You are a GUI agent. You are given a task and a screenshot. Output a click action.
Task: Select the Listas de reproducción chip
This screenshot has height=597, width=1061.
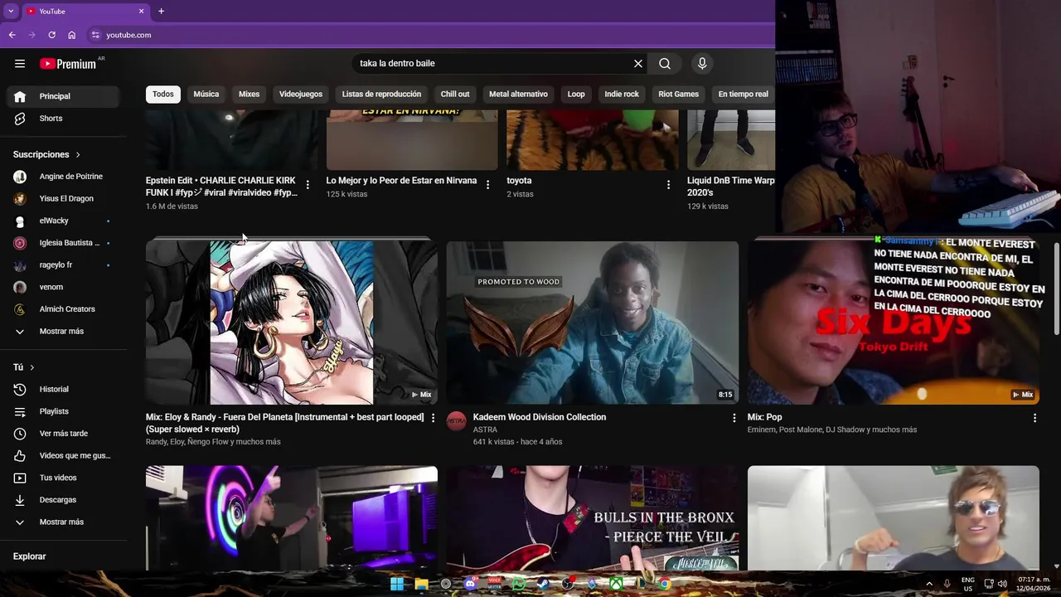tap(381, 94)
